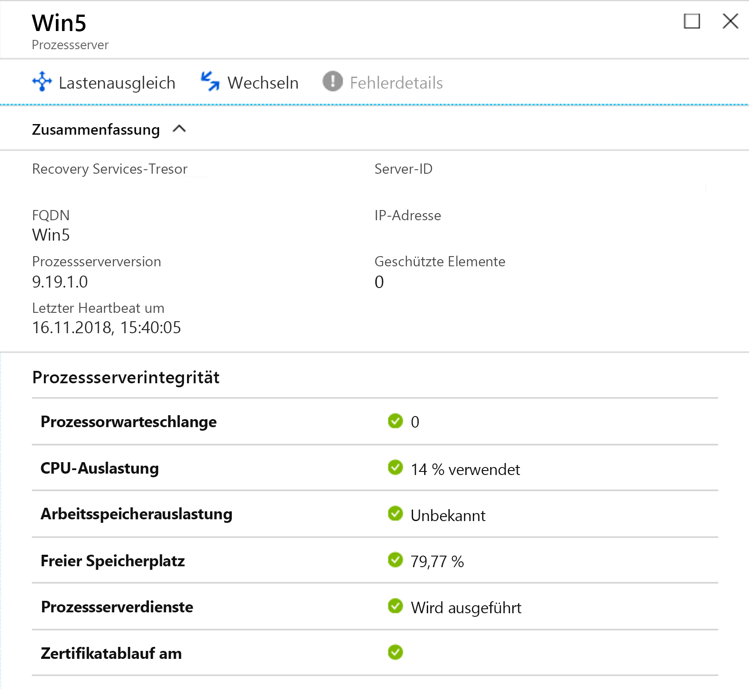Image resolution: width=749 pixels, height=689 pixels.
Task: Click the FQDN value Win5
Action: 51,235
